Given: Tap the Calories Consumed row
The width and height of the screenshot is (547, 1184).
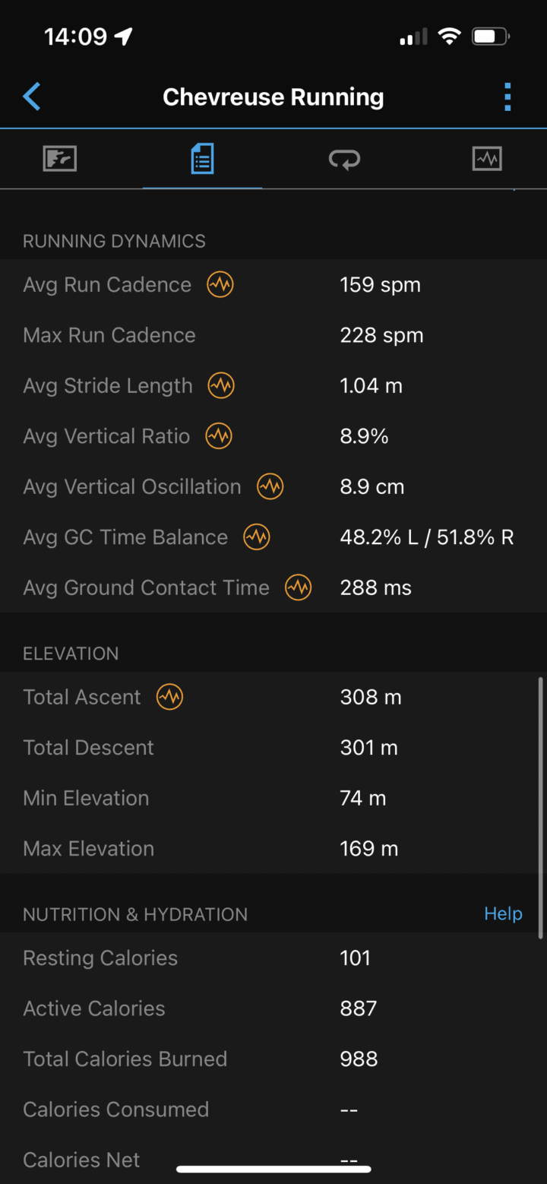Looking at the screenshot, I should pyautogui.click(x=273, y=1110).
